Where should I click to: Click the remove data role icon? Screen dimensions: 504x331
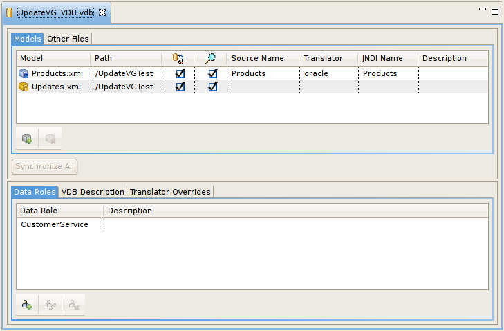[x=73, y=305]
